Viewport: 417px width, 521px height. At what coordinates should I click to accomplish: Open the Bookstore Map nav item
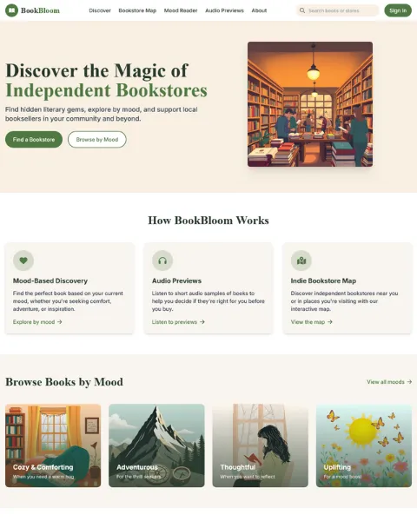(137, 10)
